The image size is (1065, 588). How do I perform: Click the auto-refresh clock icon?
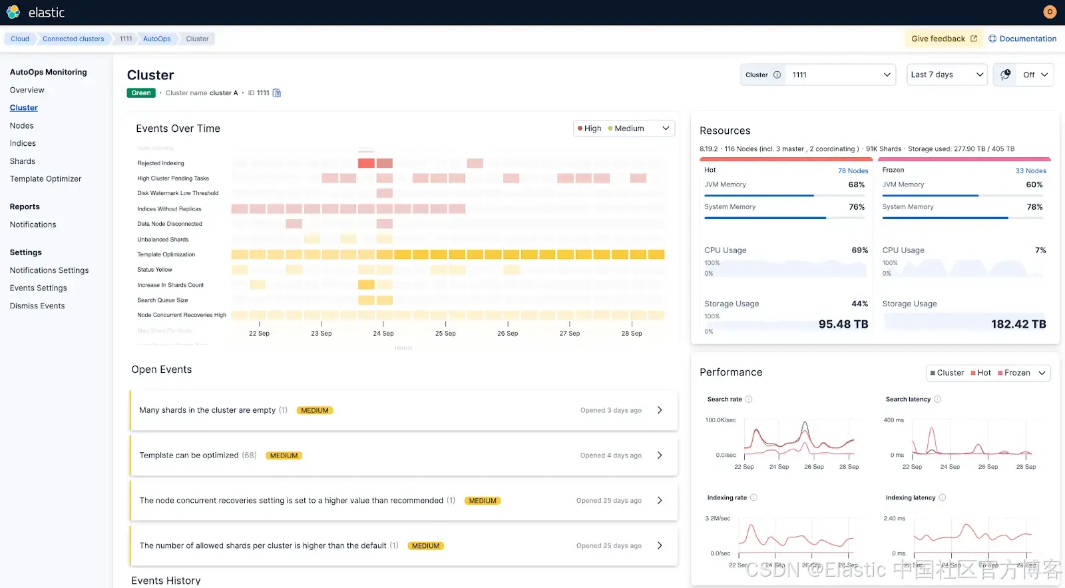tap(1006, 75)
